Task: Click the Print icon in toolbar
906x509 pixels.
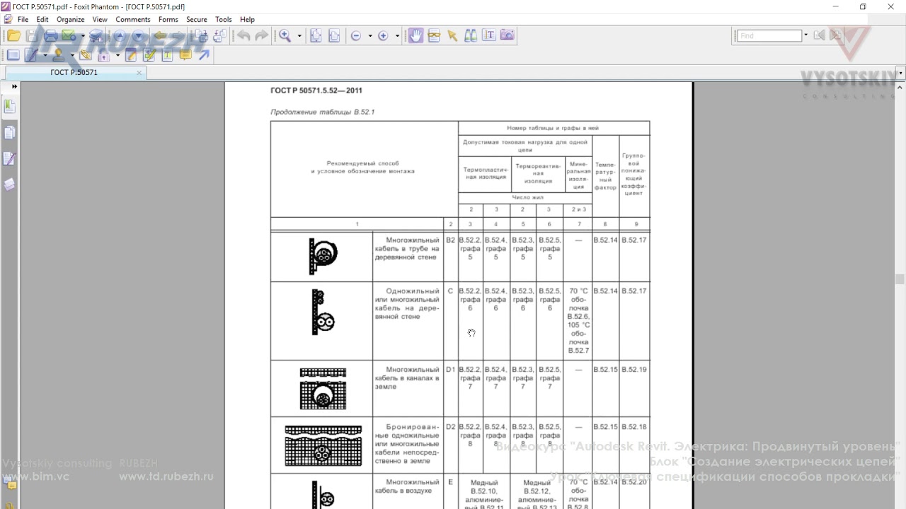Action: pyautogui.click(x=51, y=35)
